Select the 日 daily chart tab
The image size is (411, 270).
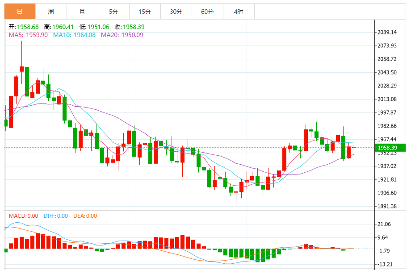click(20, 12)
